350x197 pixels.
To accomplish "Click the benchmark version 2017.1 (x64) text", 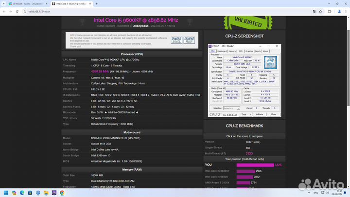I will click(253, 142).
